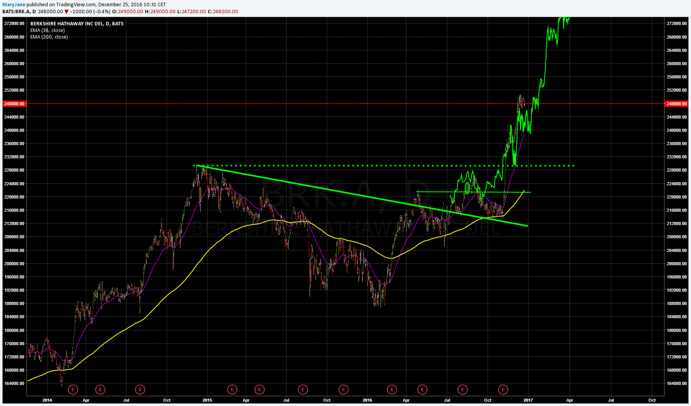Click 228000.00 on the right price scale
This screenshot has height=406, width=691.
[x=676, y=170]
